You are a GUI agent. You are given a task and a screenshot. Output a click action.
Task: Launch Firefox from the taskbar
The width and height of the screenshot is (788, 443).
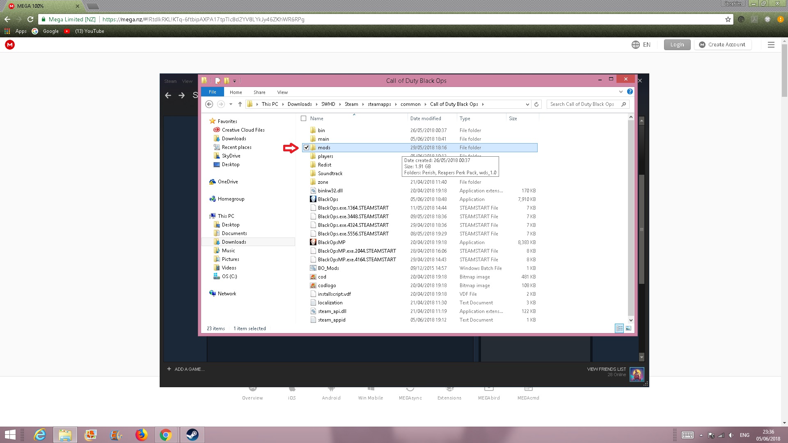[141, 434]
